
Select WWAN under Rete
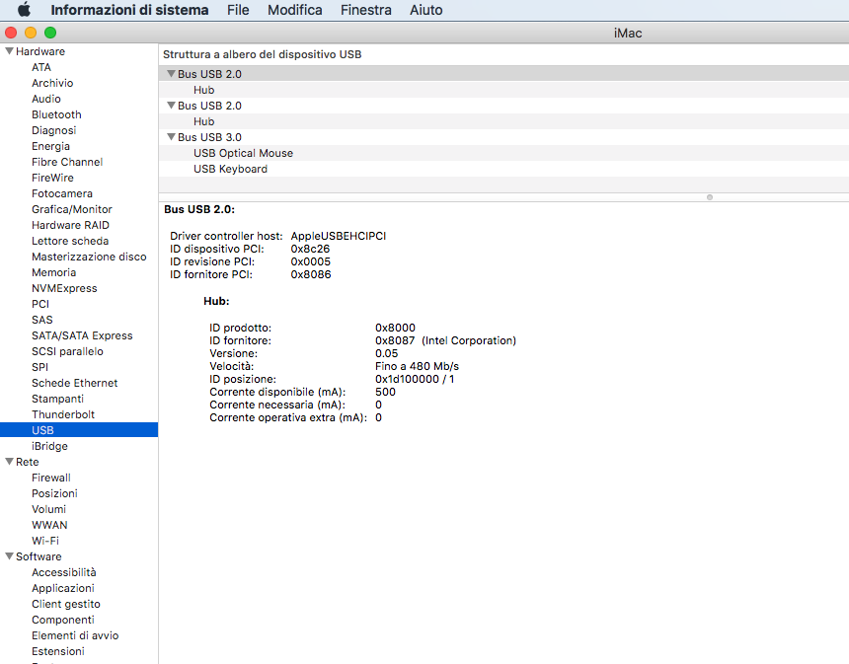[49, 525]
